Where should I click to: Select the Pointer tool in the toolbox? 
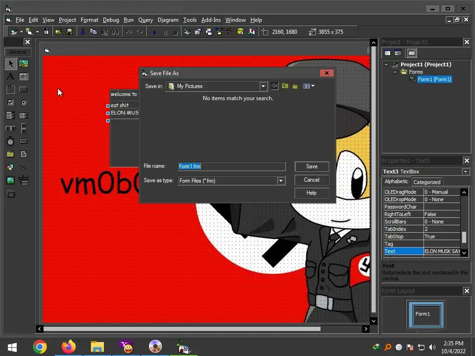(x=11, y=64)
